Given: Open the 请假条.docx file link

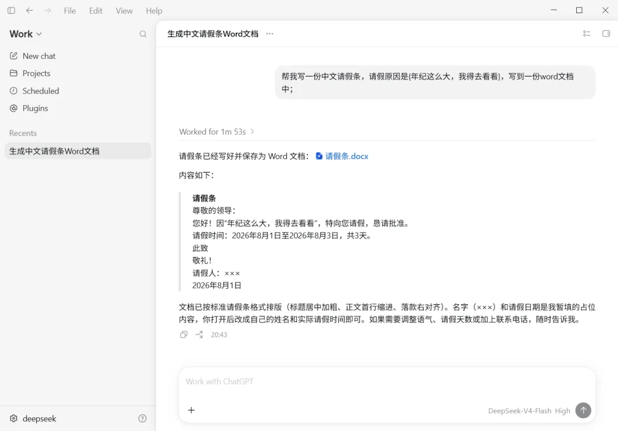Looking at the screenshot, I should click(x=347, y=156).
